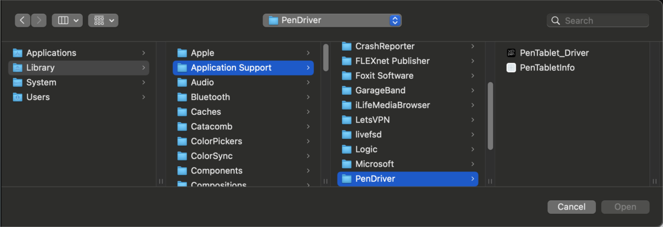Select the LetsVPN folder
Viewport: 663px width, 227px height.
pyautogui.click(x=372, y=120)
